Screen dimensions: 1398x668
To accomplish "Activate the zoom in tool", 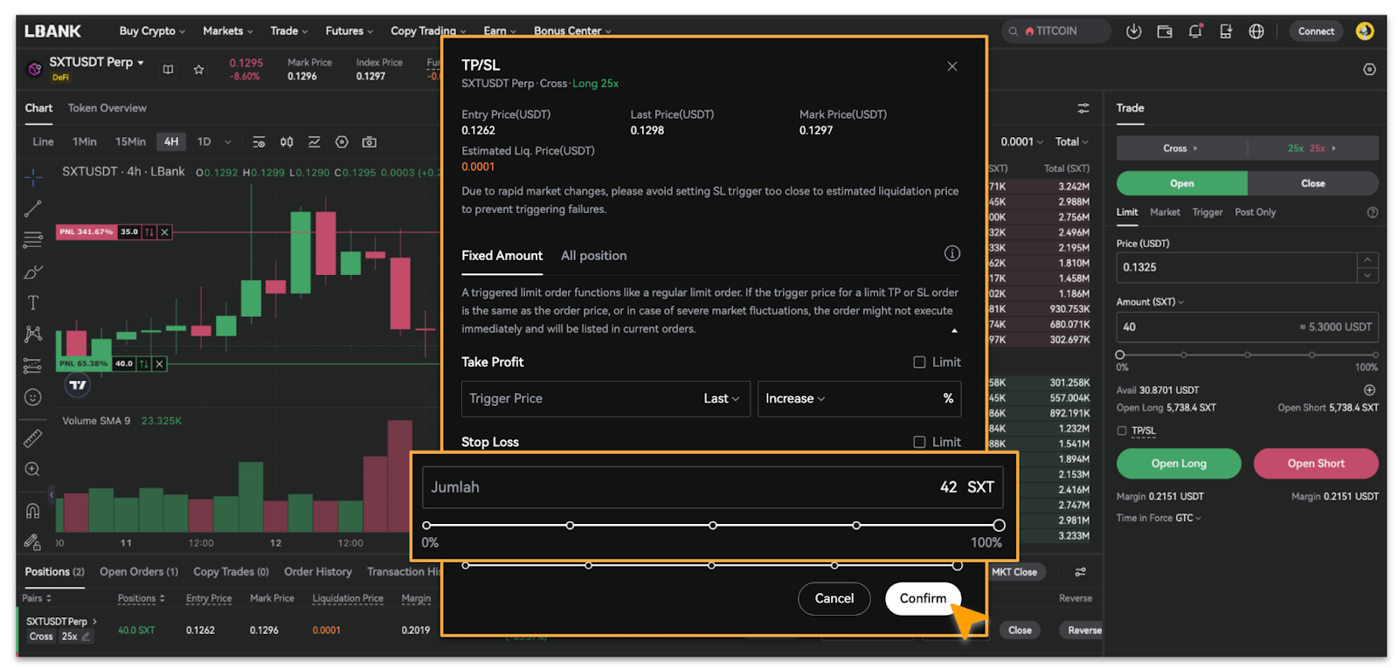I will coord(33,469).
